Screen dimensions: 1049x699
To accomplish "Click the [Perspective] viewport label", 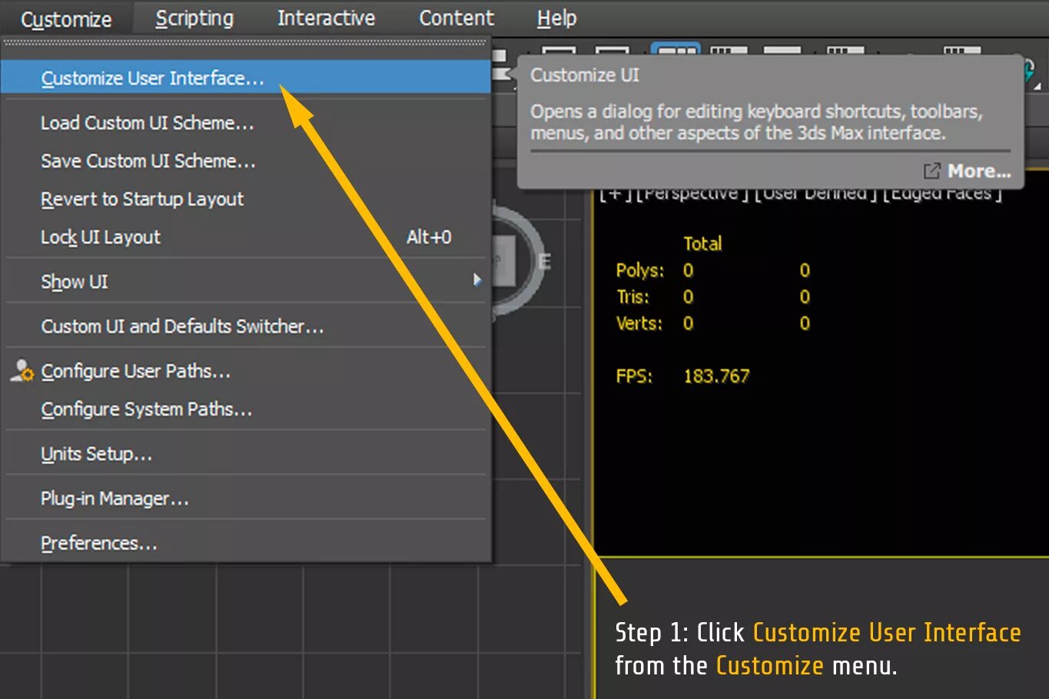I will tap(692, 194).
